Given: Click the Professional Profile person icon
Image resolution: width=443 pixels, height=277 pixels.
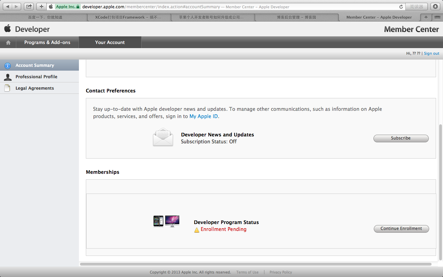Looking at the screenshot, I should pyautogui.click(x=7, y=77).
